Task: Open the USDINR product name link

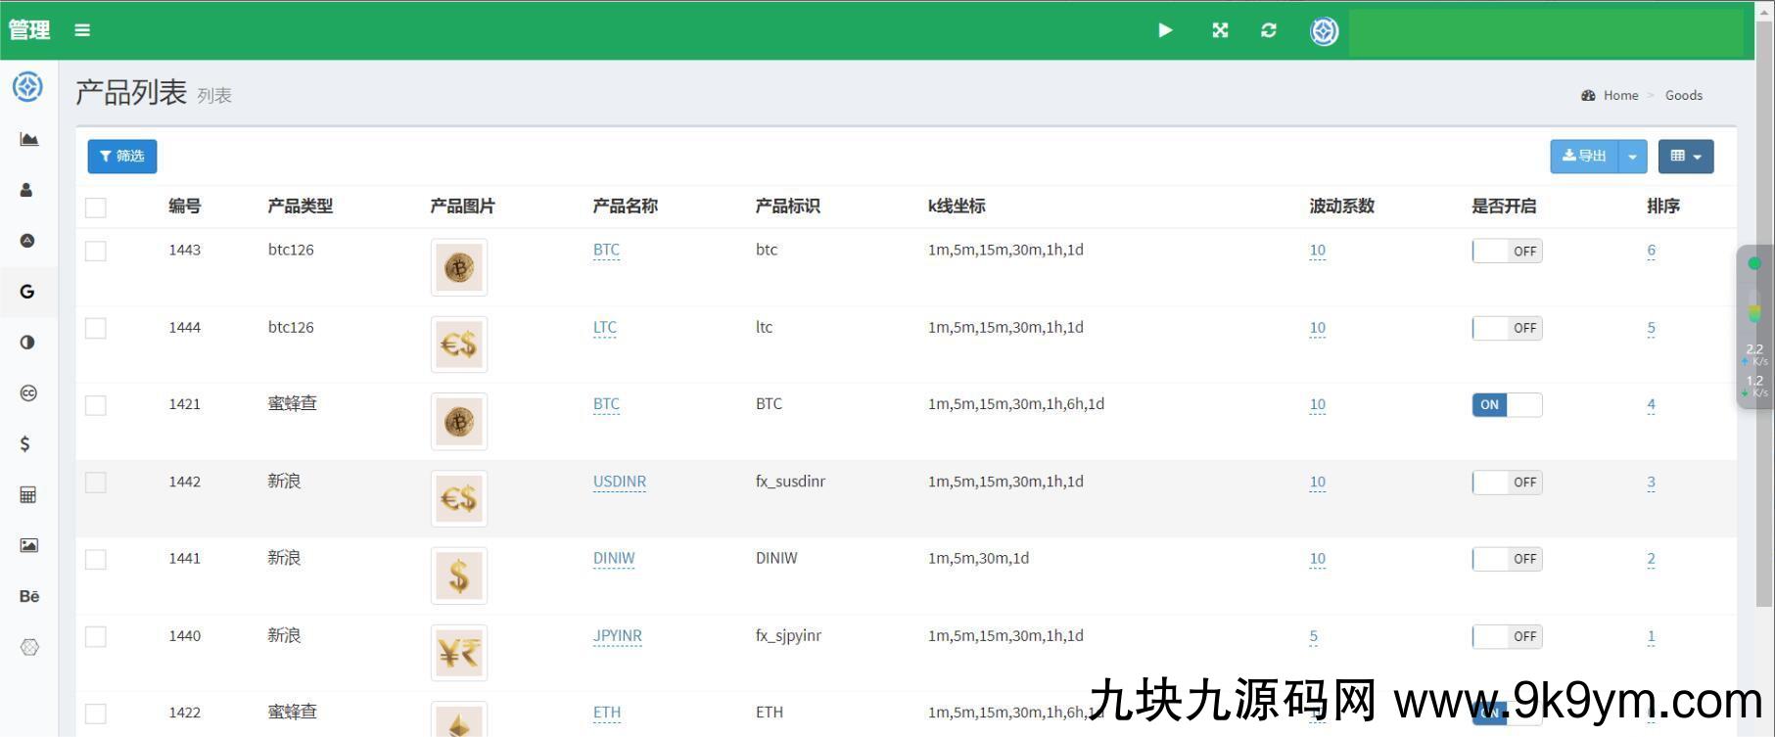Action: tap(620, 482)
